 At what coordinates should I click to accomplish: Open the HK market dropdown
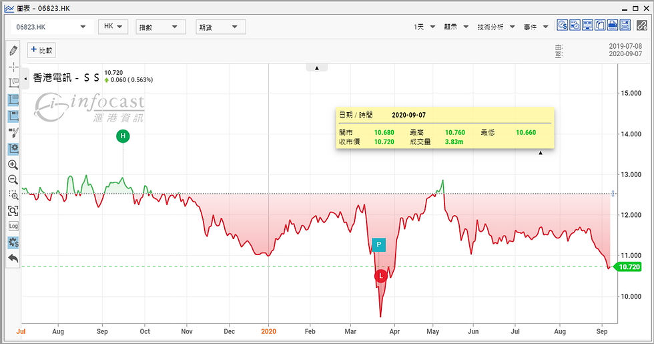pos(113,26)
